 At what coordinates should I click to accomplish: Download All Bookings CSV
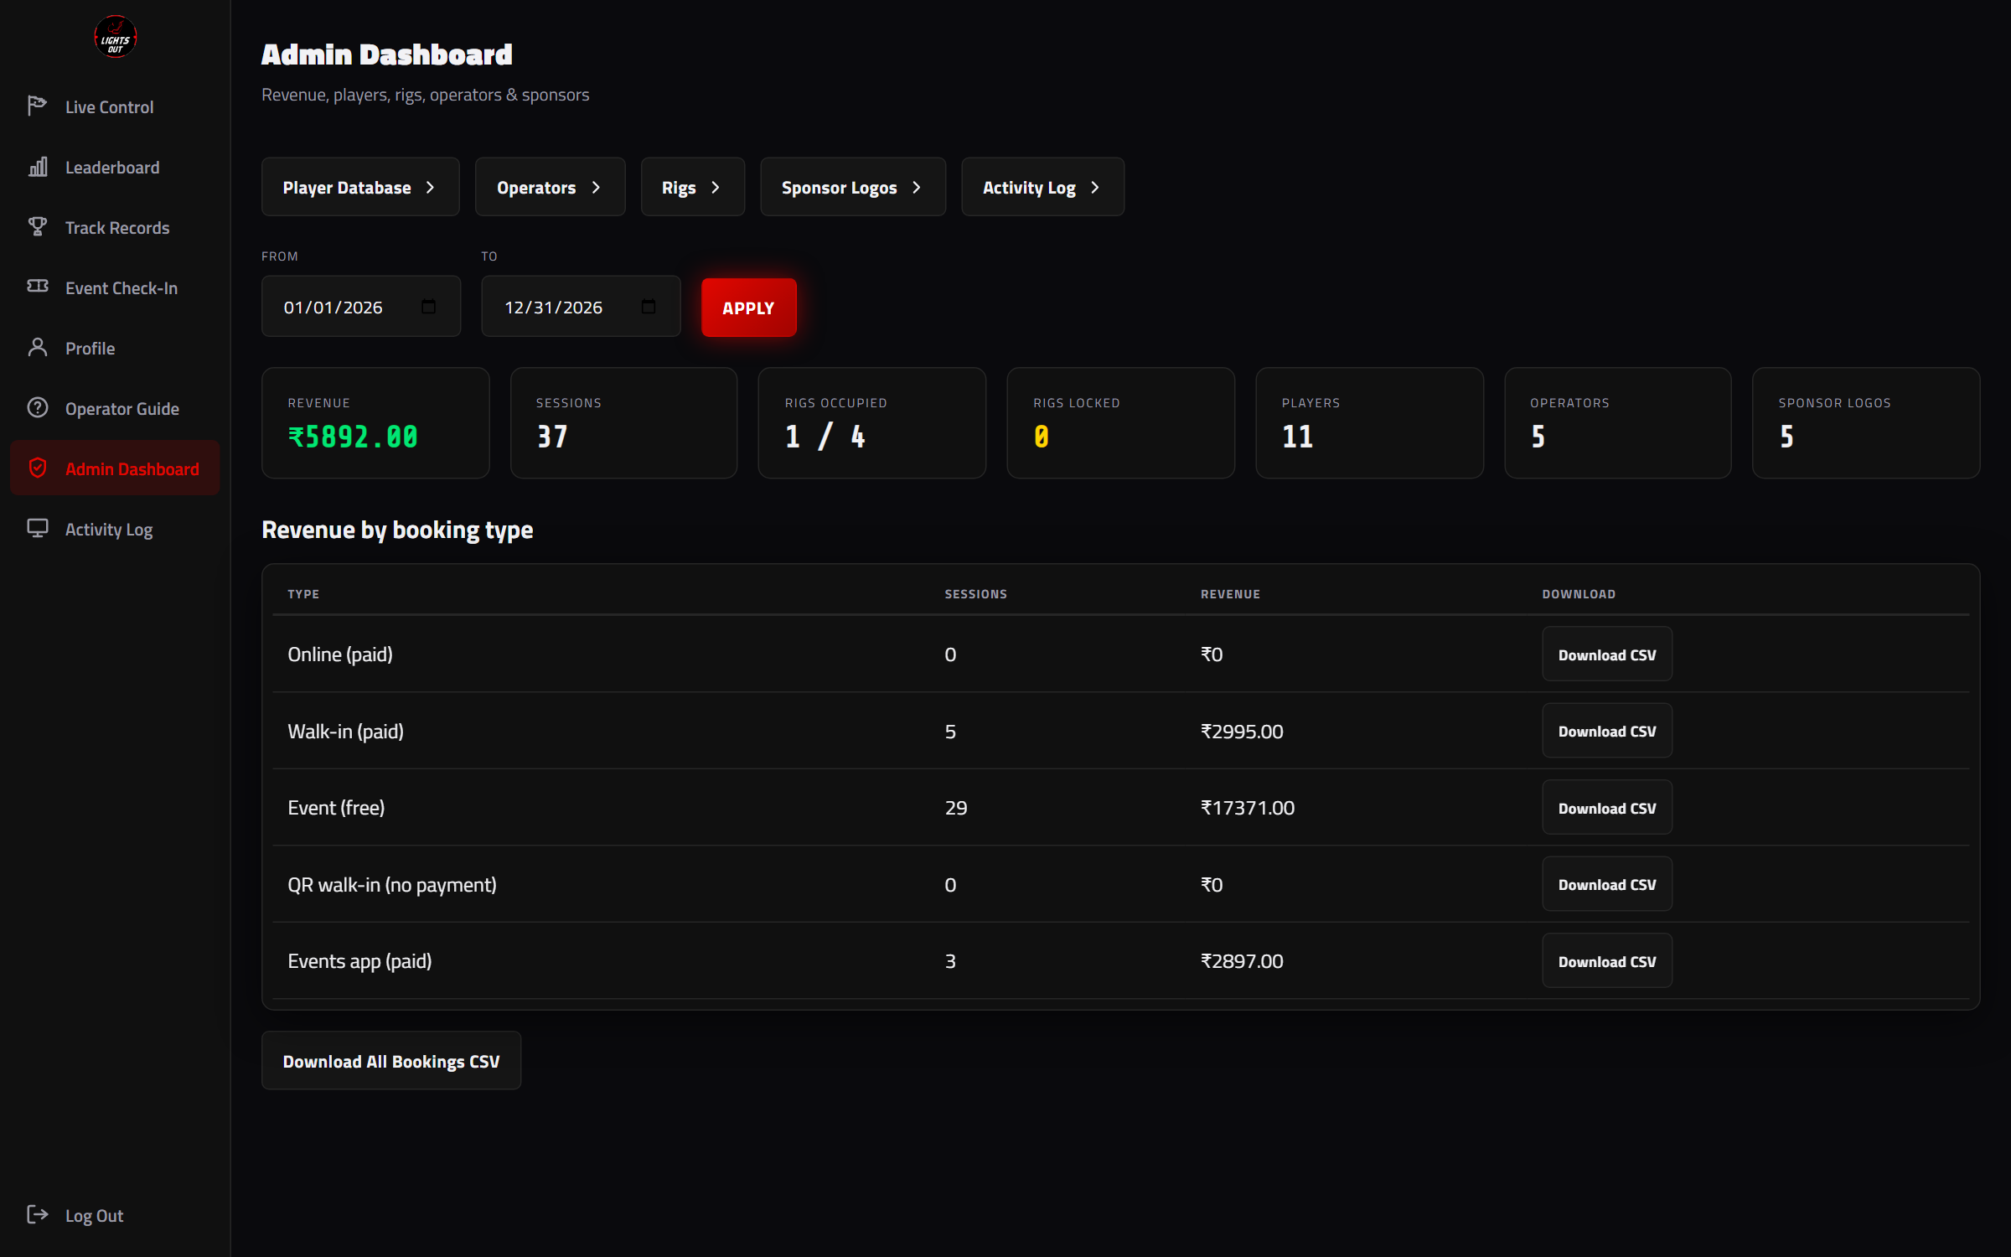point(391,1061)
